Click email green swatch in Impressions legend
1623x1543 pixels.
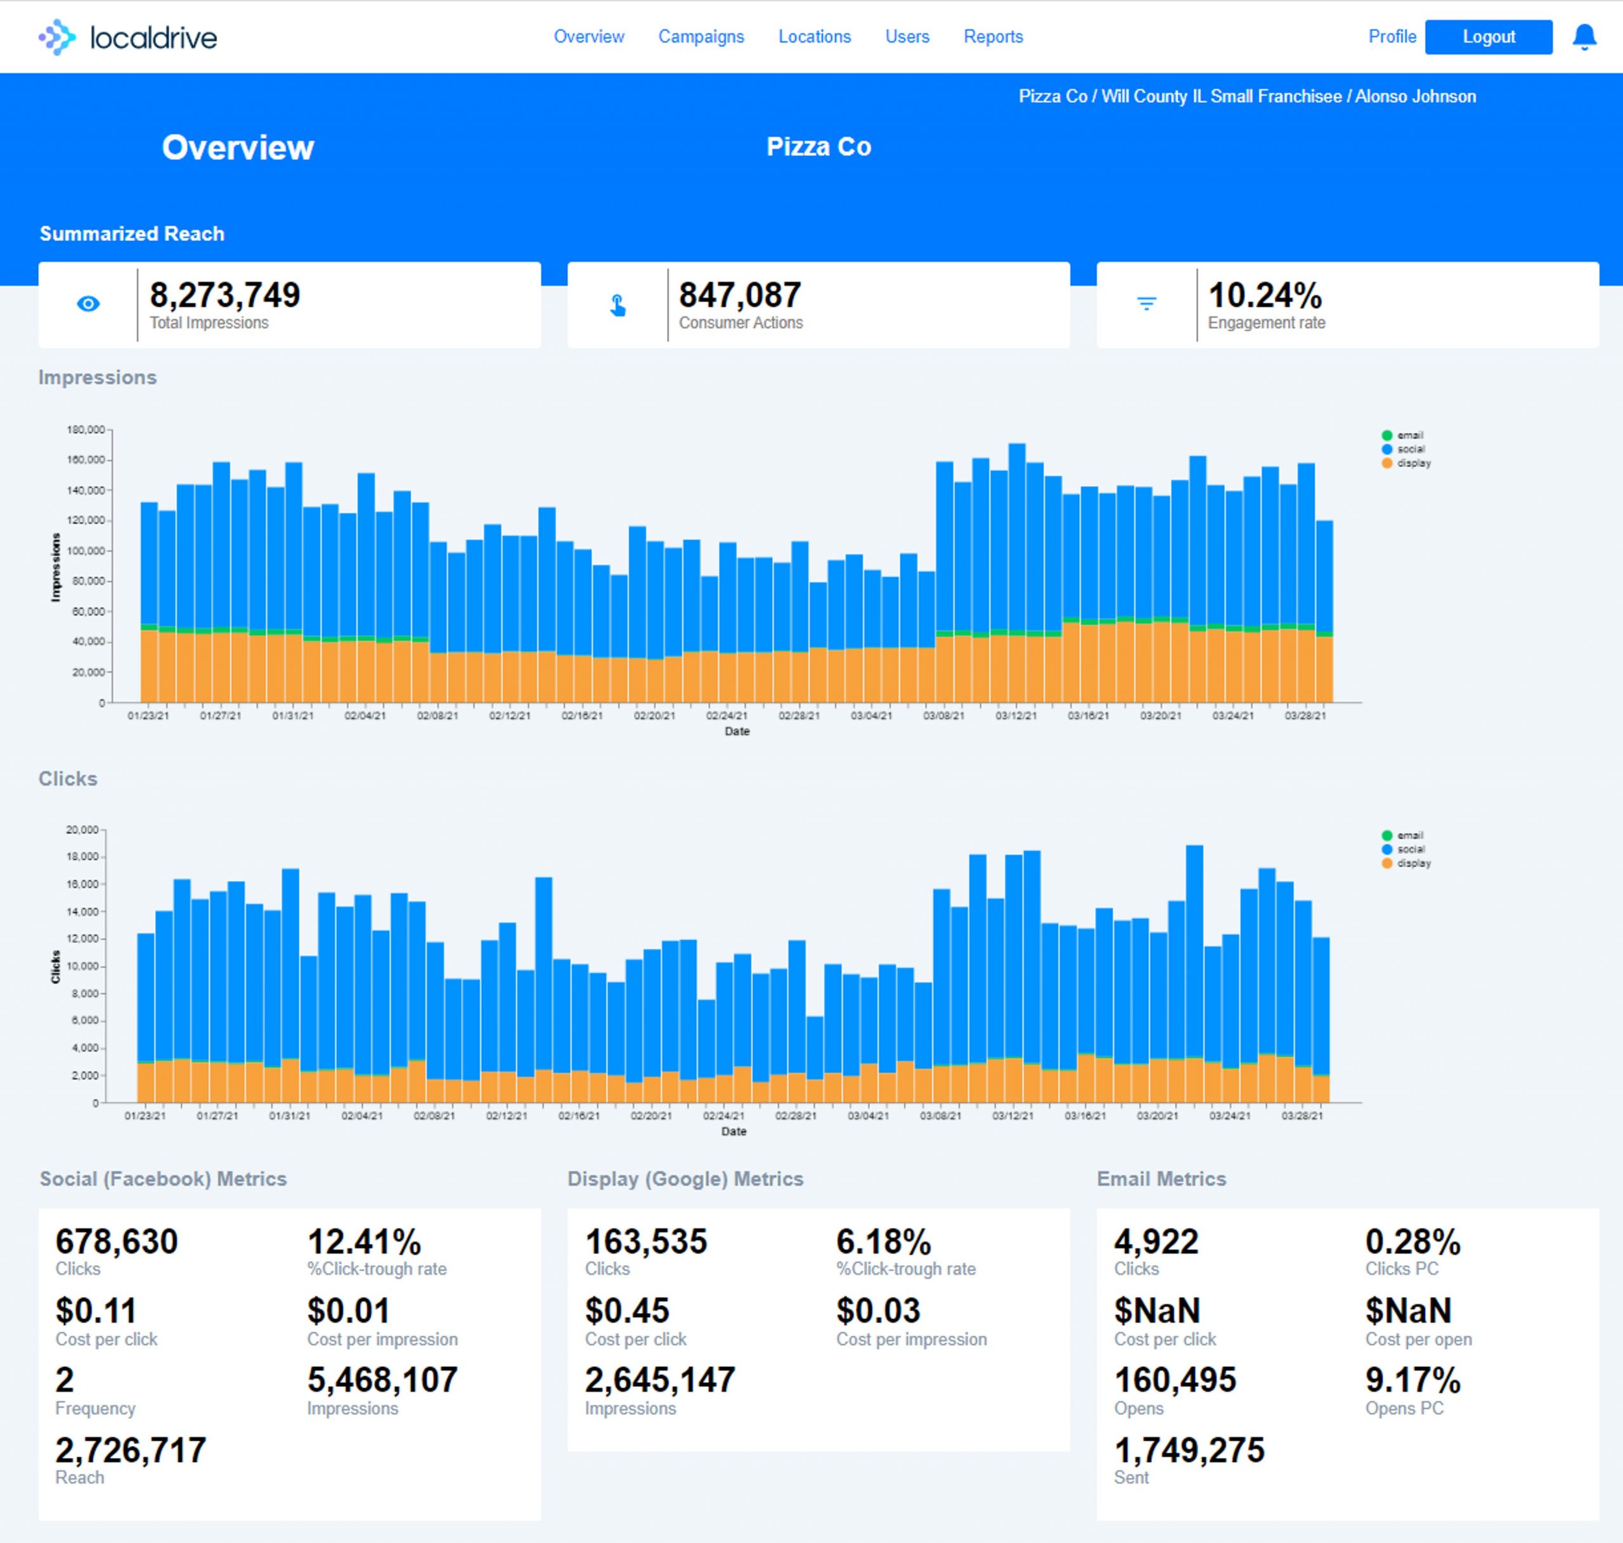(1387, 435)
